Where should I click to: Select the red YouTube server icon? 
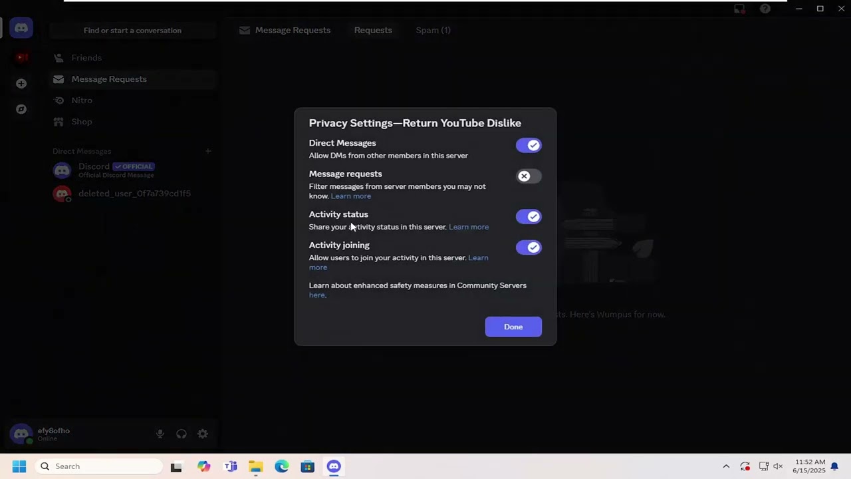(x=21, y=57)
